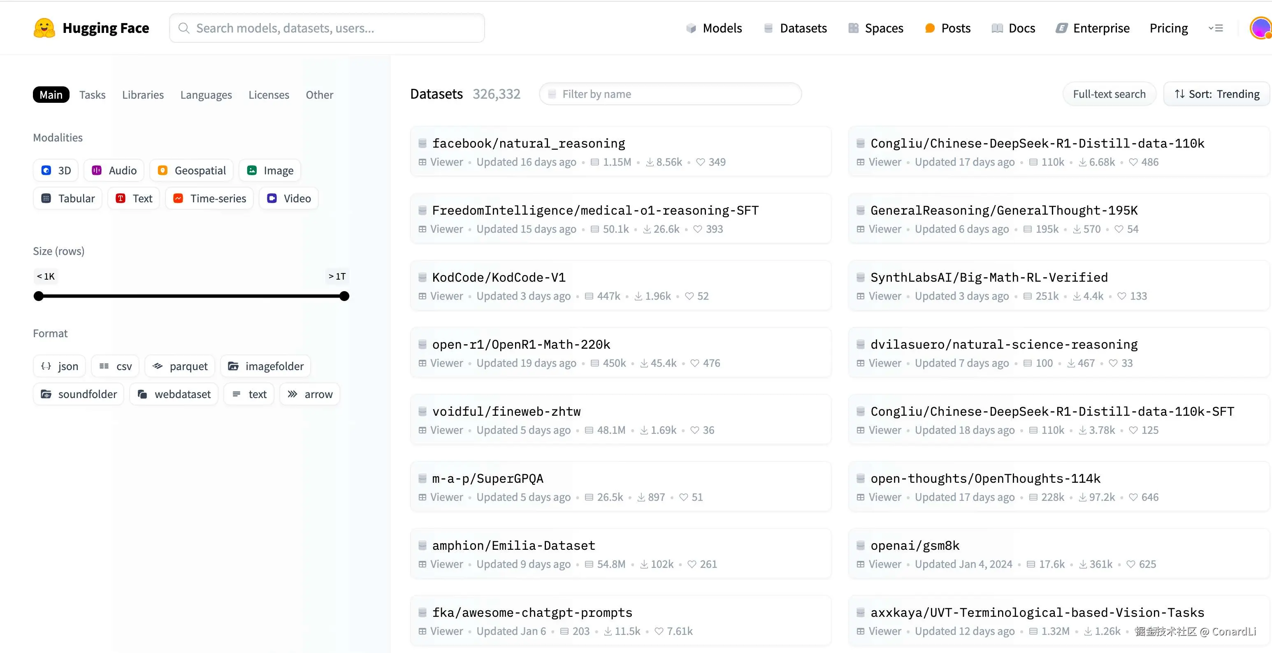Click the Hugging Face emoji logo

point(44,28)
